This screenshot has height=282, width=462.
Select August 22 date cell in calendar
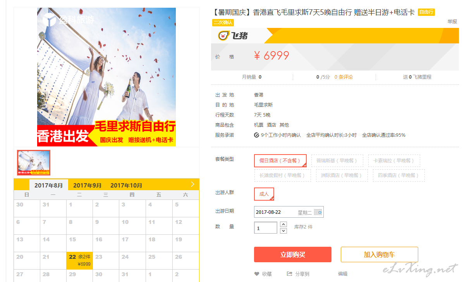point(79,260)
